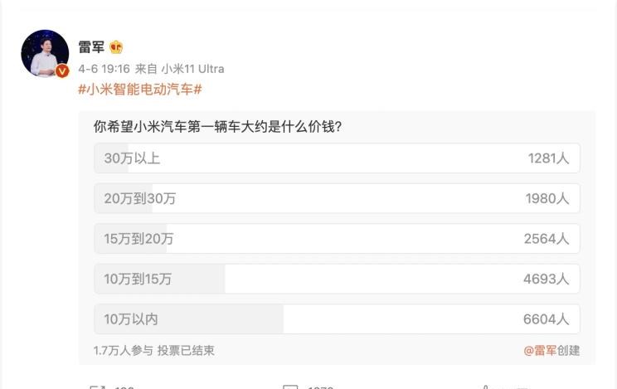
Task: Click the @雷军 poll creator link
Action: (x=540, y=350)
